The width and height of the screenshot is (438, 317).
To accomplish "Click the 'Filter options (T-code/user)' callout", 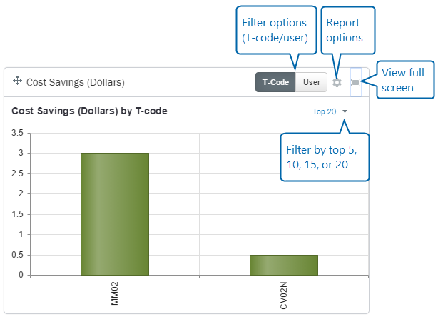I will (275, 30).
